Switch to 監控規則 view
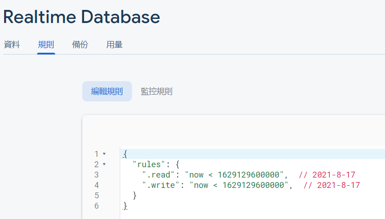Viewport: 385px width, 219px height. coord(156,91)
